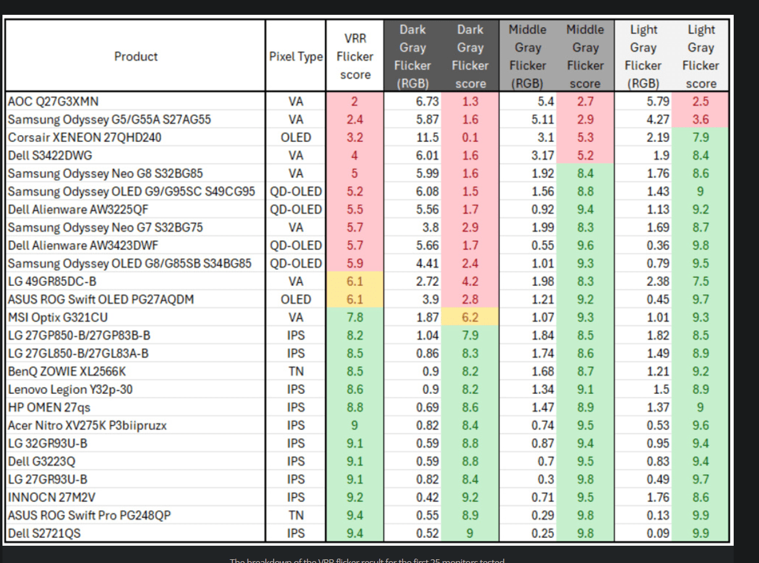Click the 'INNOCN 27M2V' product name
The height and width of the screenshot is (563, 759).
52,498
